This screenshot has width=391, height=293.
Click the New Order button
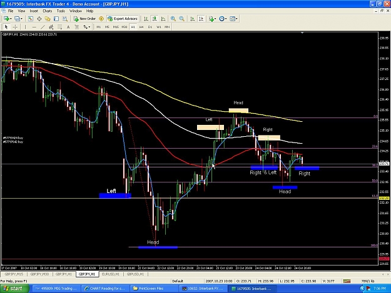pos(84,19)
